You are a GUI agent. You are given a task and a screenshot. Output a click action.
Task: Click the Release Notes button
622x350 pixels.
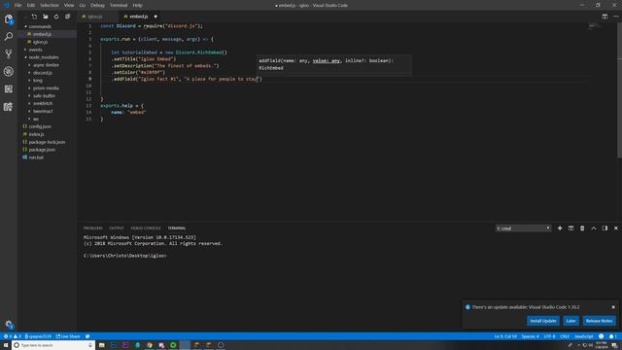pyautogui.click(x=599, y=321)
